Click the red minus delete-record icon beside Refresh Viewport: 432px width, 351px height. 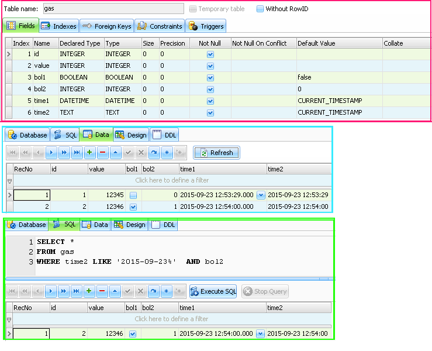tap(102, 153)
